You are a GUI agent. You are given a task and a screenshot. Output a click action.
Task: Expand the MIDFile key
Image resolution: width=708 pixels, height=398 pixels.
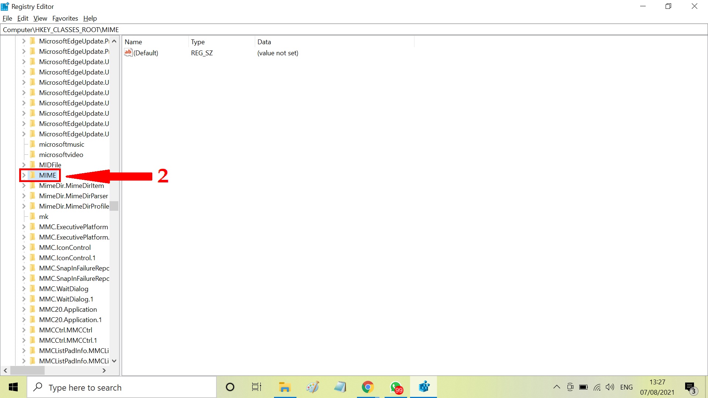(x=24, y=165)
